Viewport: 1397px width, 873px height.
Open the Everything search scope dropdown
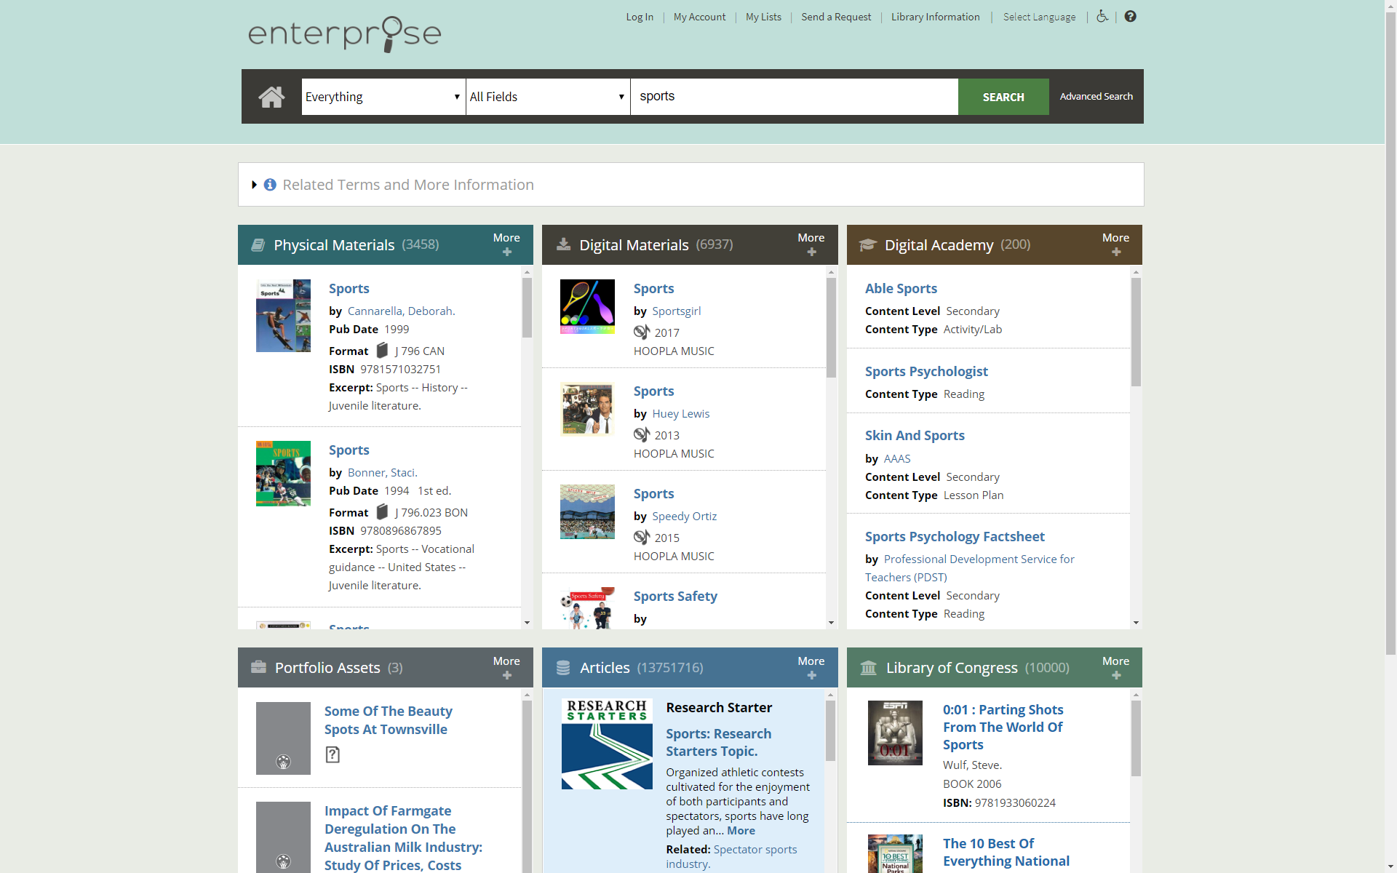pyautogui.click(x=383, y=97)
